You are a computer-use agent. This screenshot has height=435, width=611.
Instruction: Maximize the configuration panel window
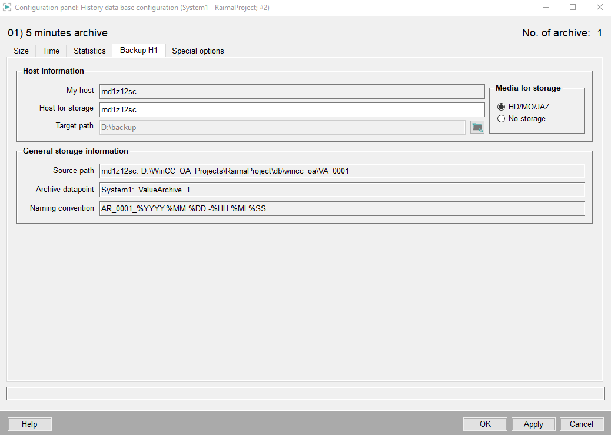click(572, 8)
